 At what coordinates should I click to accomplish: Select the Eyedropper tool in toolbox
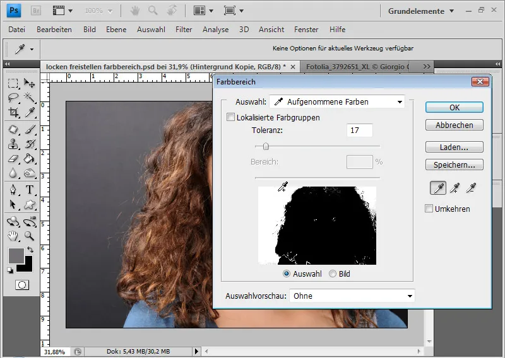(29, 112)
